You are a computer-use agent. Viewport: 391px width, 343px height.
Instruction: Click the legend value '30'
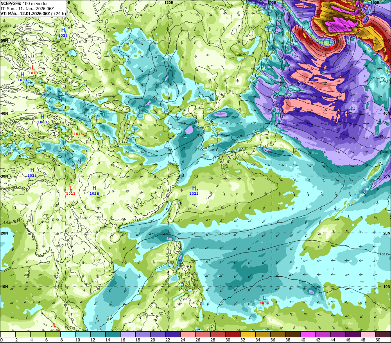(x=228, y=340)
